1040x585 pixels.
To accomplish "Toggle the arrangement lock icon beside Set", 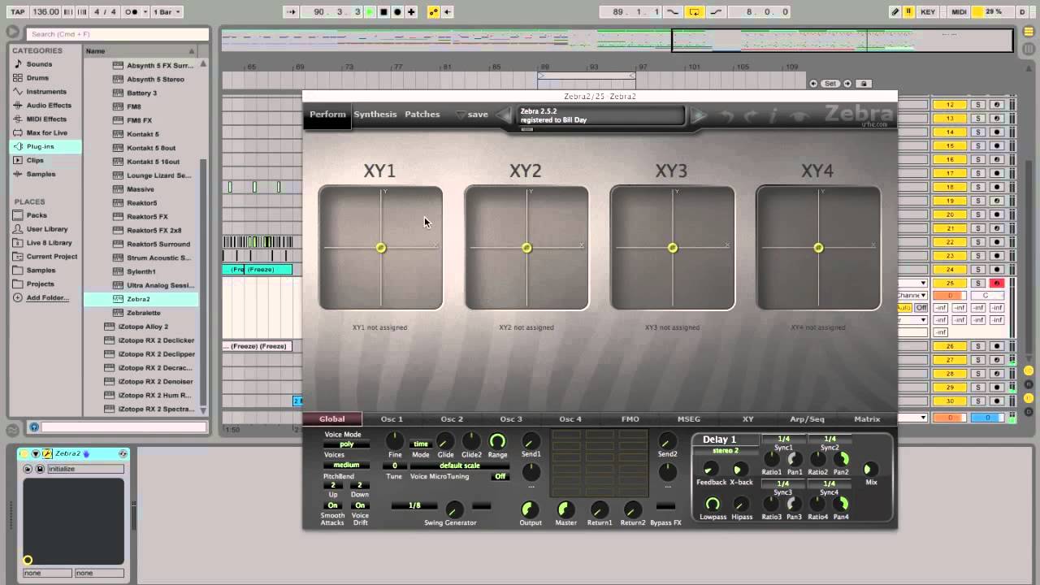I will click(x=864, y=84).
